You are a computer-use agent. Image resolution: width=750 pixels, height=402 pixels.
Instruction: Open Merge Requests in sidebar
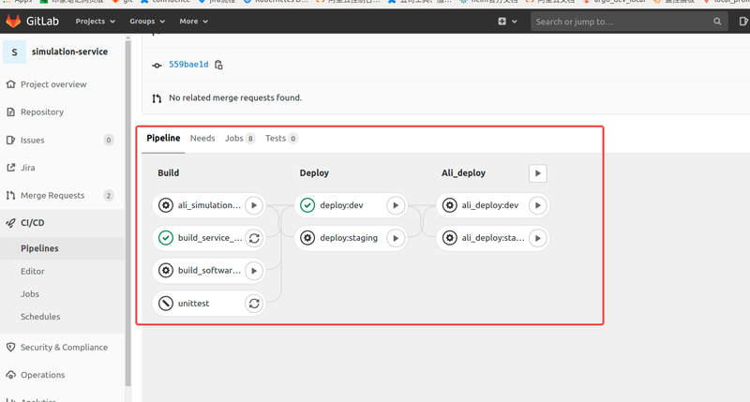pyautogui.click(x=52, y=195)
